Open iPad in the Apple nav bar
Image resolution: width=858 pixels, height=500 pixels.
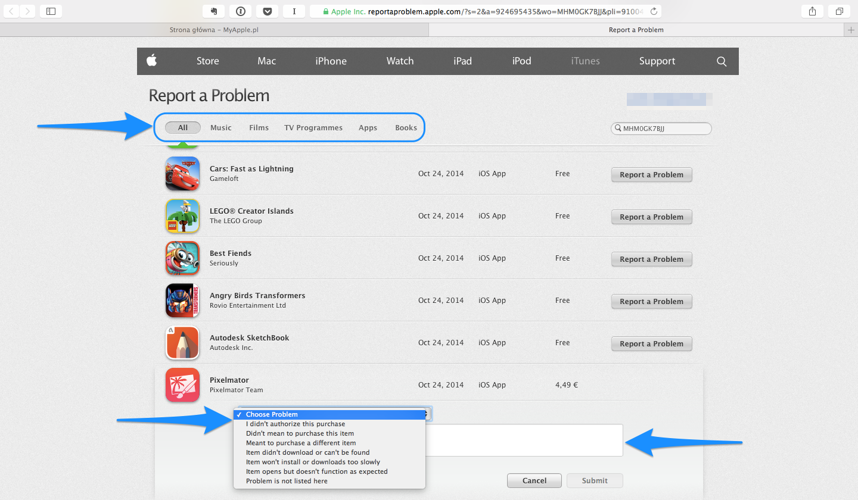pyautogui.click(x=462, y=61)
